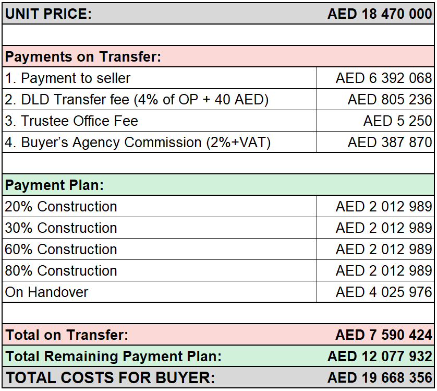Select Total Remaining Payment Plan amount

click(x=380, y=357)
